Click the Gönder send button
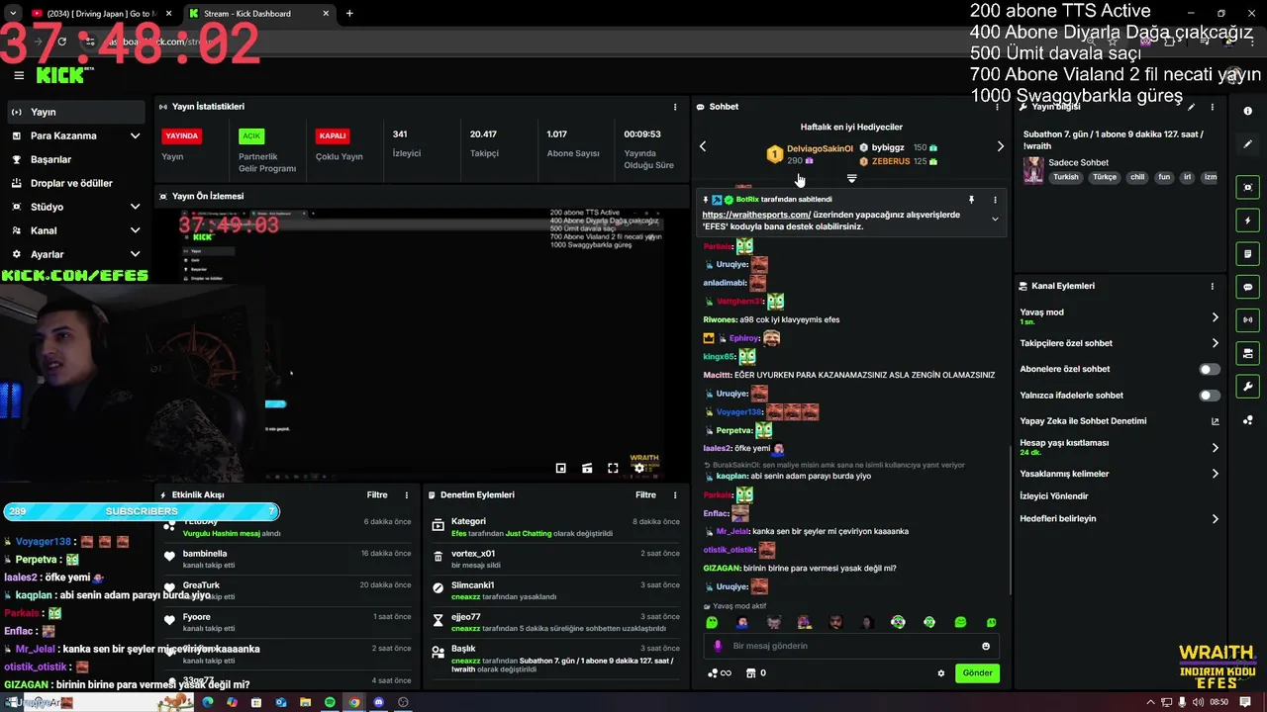This screenshot has width=1267, height=712. coord(977,673)
